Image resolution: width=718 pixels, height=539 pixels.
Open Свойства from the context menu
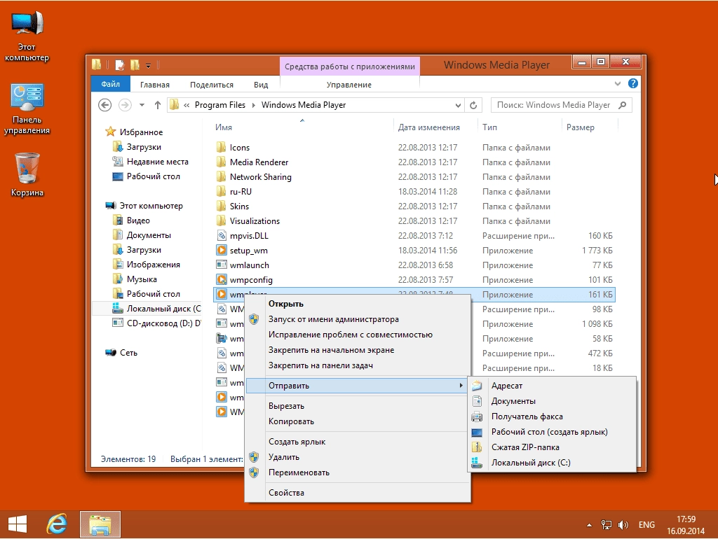pyautogui.click(x=358, y=493)
